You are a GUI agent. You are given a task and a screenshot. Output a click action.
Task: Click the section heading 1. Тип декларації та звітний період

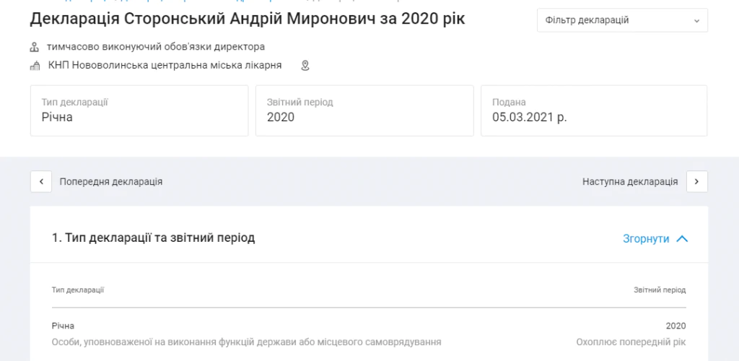coord(153,238)
